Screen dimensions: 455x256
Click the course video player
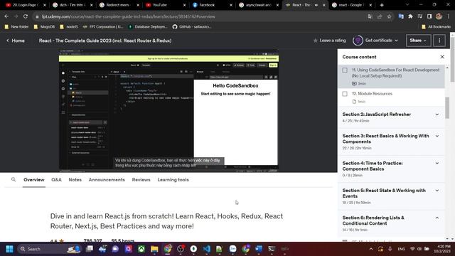click(168, 111)
